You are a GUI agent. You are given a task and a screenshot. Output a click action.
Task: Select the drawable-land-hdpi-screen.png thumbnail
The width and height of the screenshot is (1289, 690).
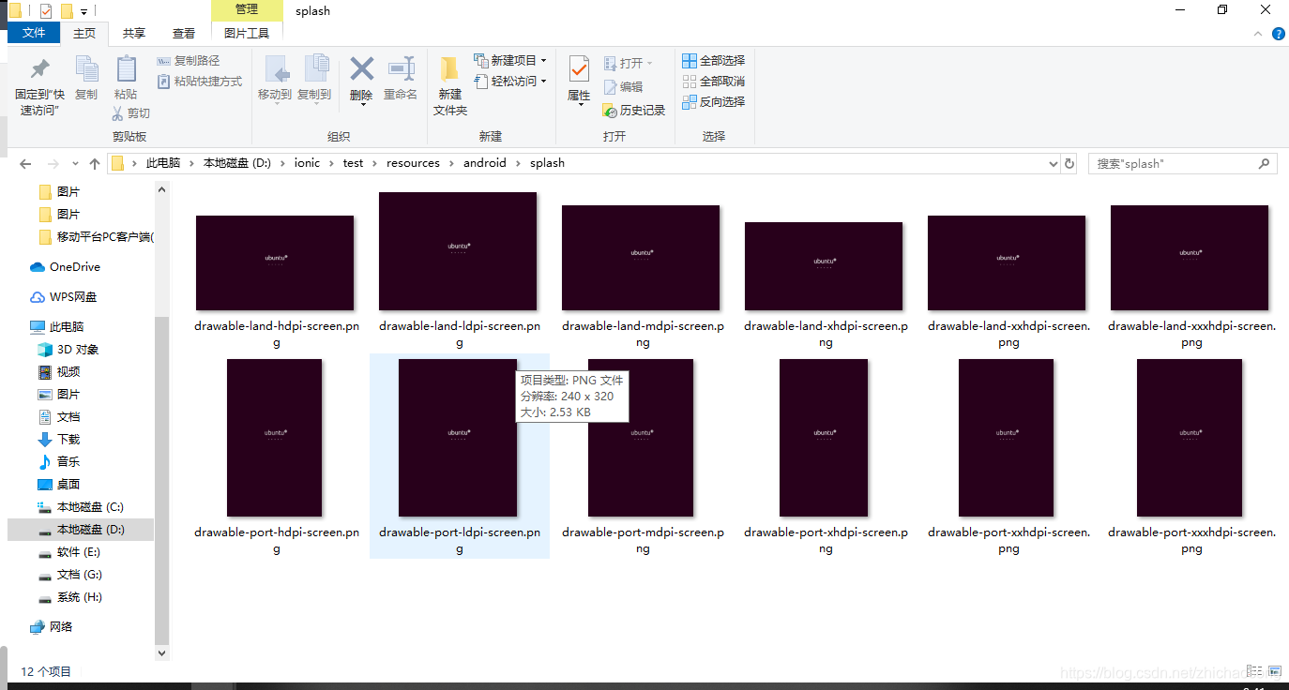point(275,263)
